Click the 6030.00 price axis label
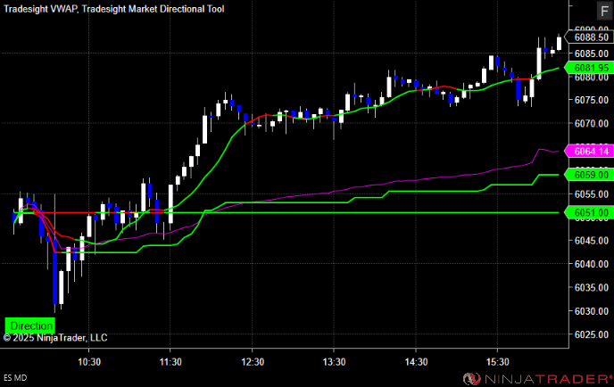This screenshot has height=387, width=614. coord(592,311)
